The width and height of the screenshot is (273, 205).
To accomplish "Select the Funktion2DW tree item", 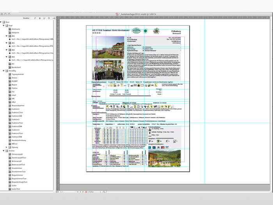I will pos(17,127).
